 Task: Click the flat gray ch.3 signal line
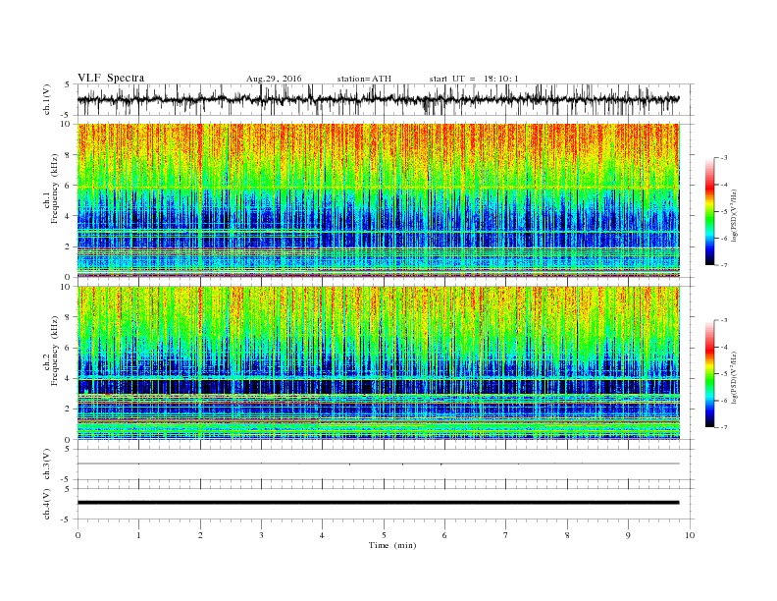tap(378, 464)
